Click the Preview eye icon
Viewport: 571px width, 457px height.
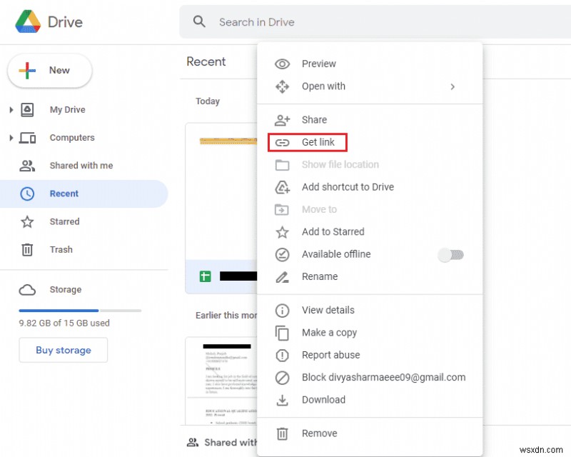pos(283,64)
